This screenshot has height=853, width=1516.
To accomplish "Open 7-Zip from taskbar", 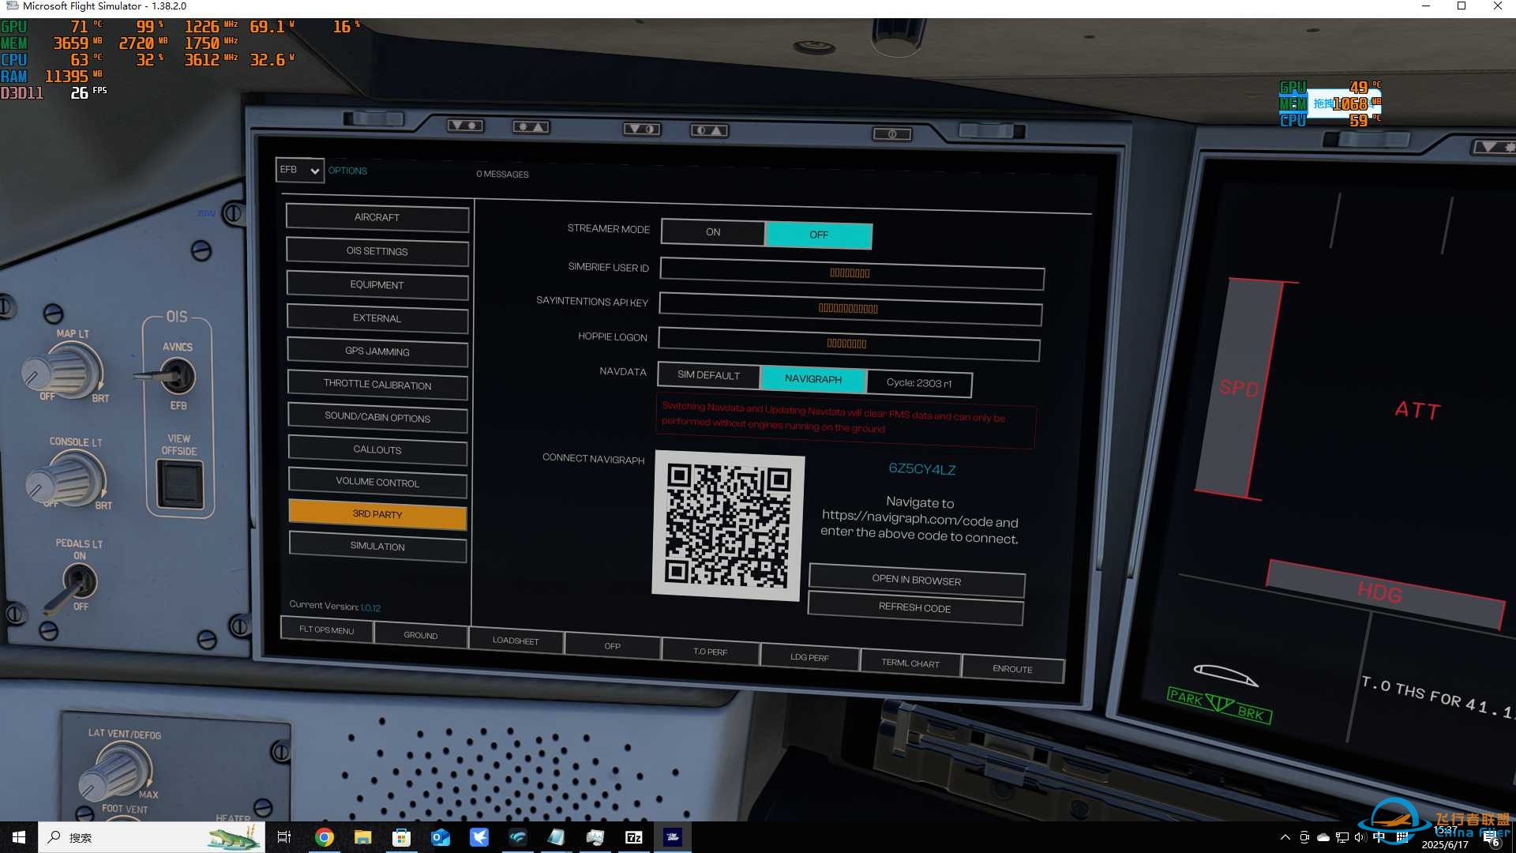I will (633, 837).
